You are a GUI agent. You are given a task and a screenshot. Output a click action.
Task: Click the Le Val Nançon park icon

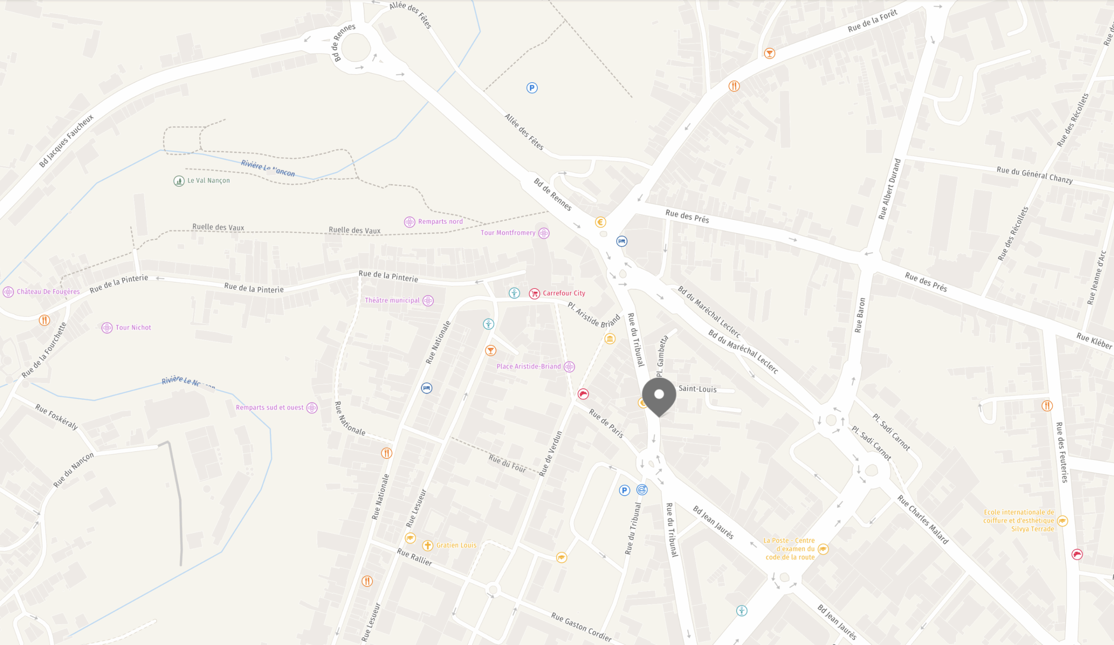[x=178, y=181]
